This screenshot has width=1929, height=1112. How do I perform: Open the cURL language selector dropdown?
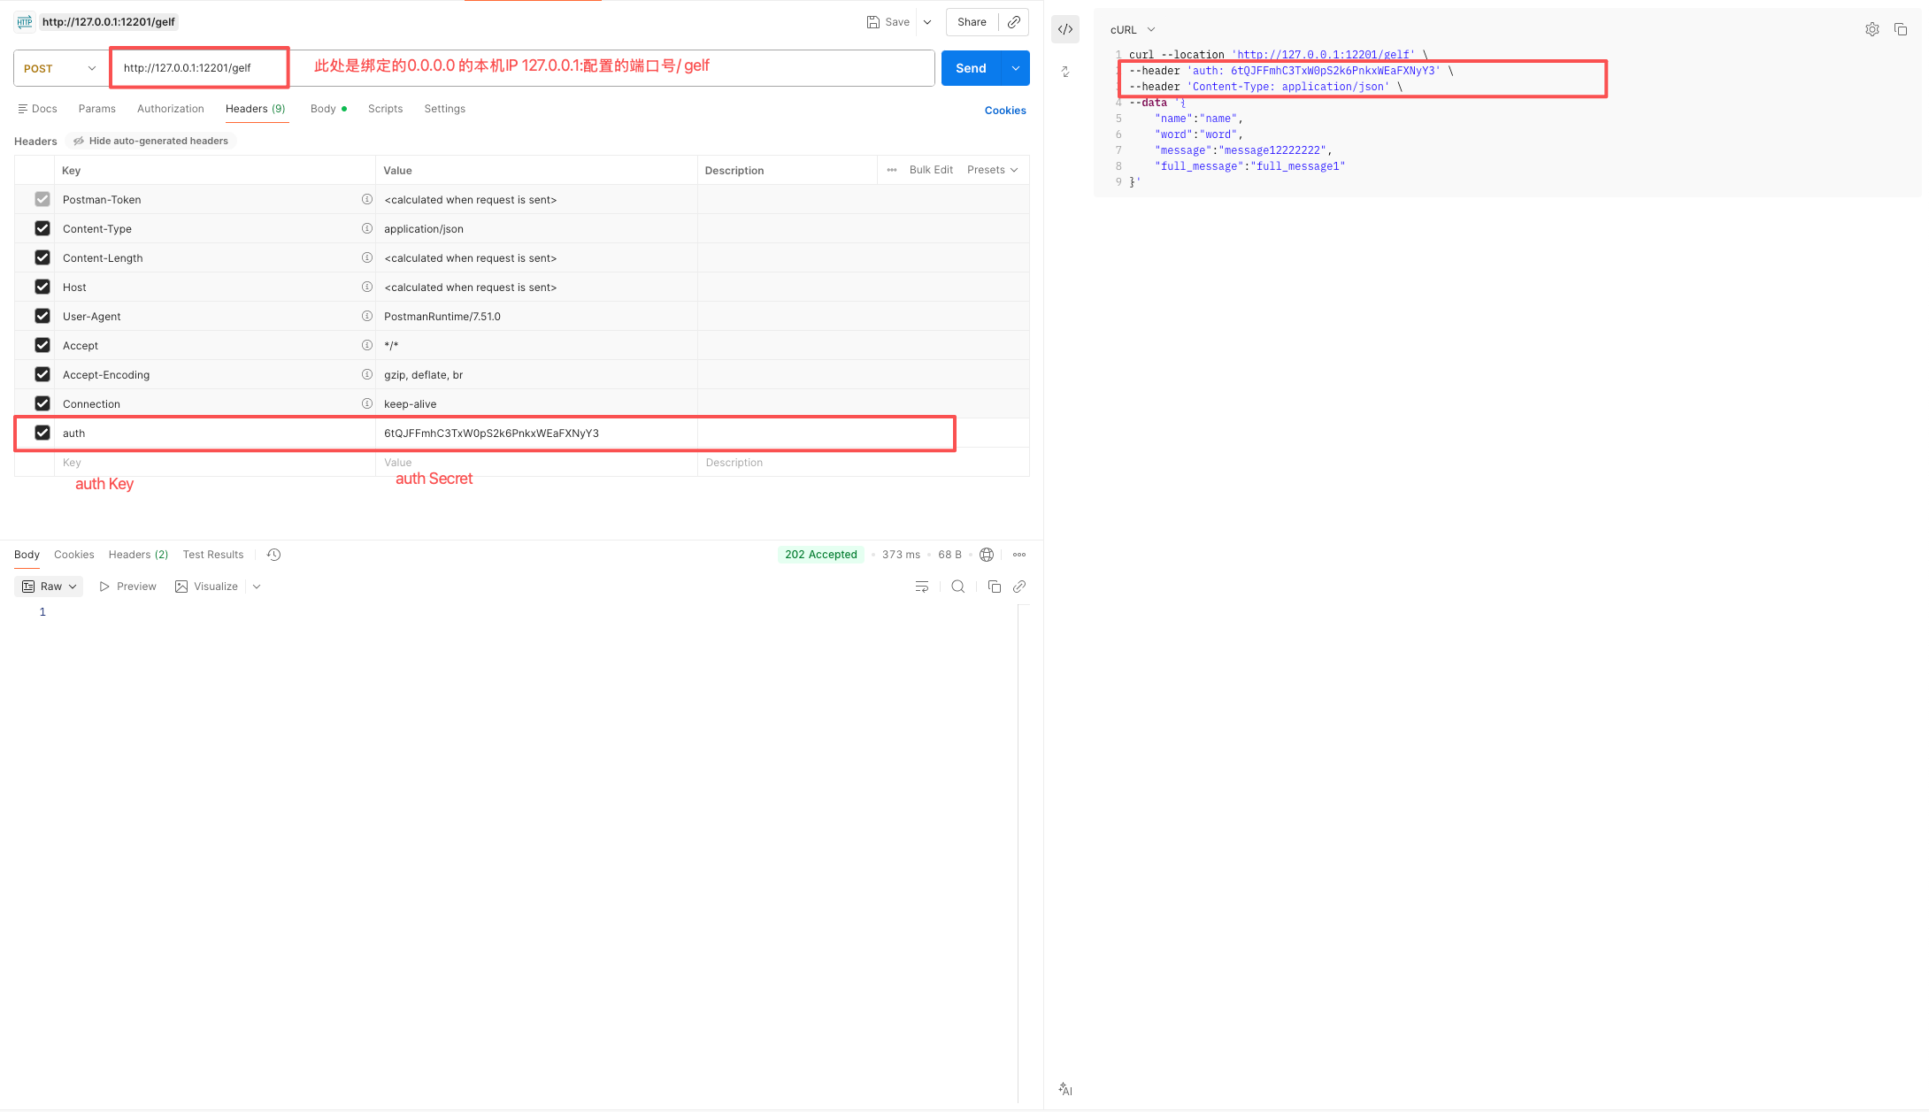point(1133,30)
